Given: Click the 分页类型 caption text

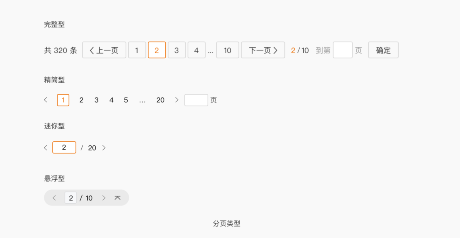Looking at the screenshot, I should click(227, 224).
